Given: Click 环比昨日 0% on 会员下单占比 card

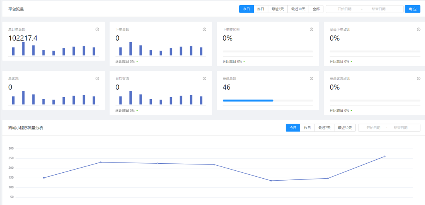Looking at the screenshot, I should coord(339,61).
